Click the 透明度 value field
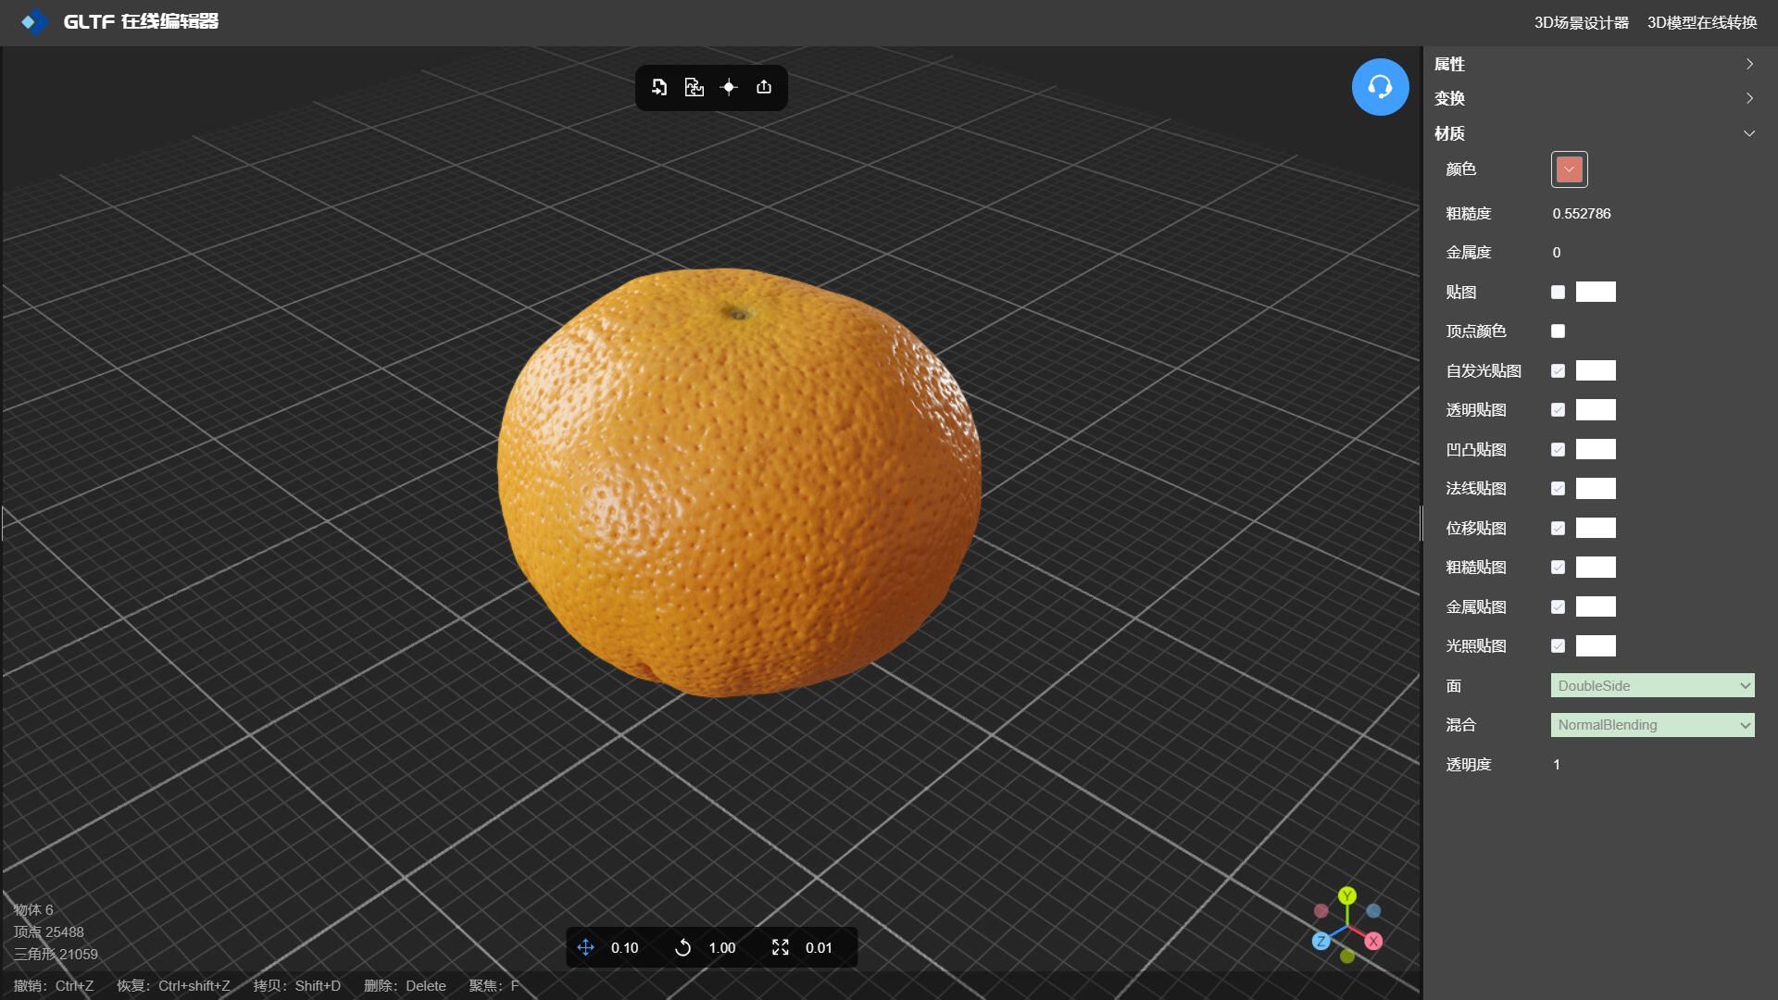 pos(1557,764)
